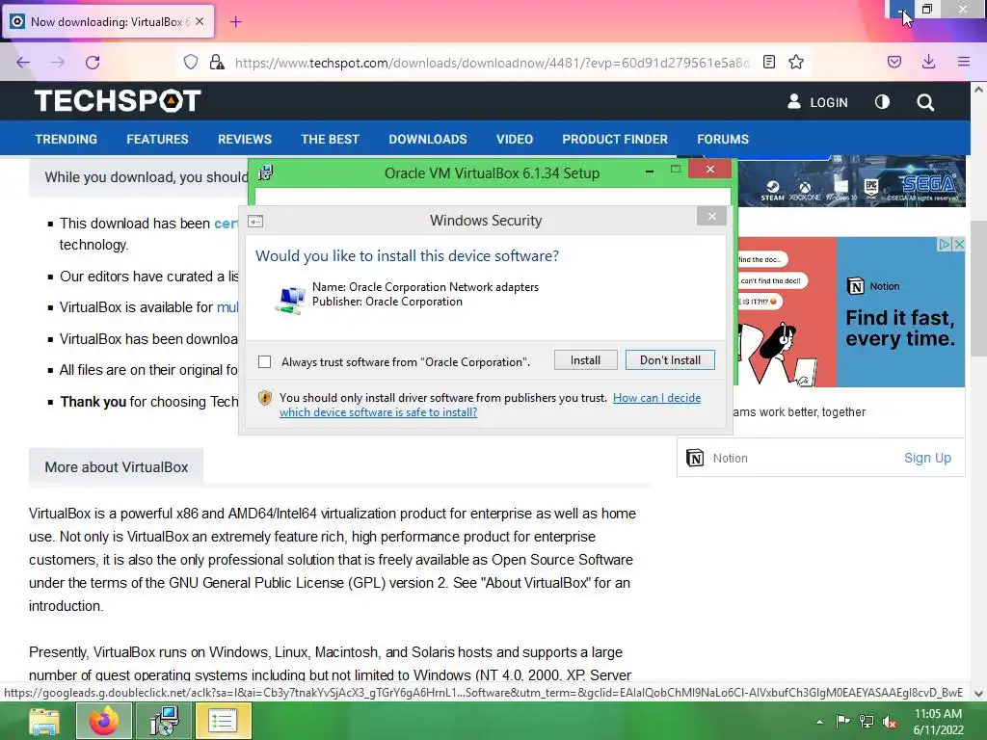The width and height of the screenshot is (987, 740).
Task: Open the VIDEO menu
Action: pos(515,139)
